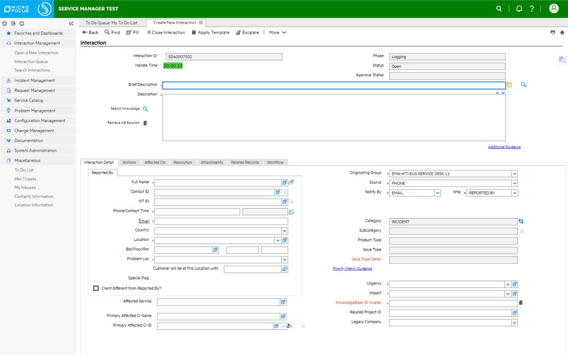This screenshot has width=568, height=355.
Task: Expand the Problem Loc dropdown
Action: (284, 260)
